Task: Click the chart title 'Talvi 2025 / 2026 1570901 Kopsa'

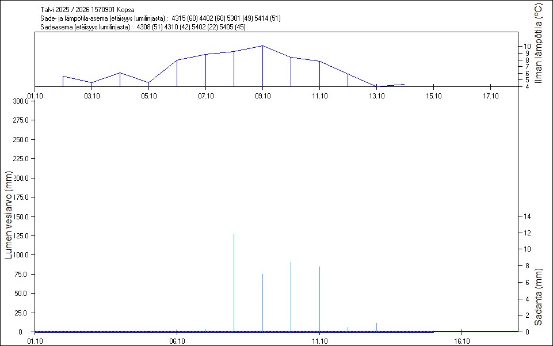Action: tap(88, 10)
